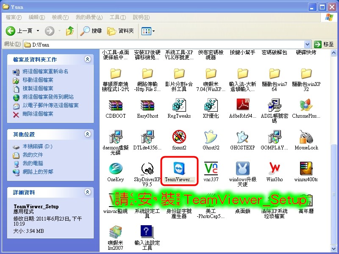Select the EasyGhost archive file
339x254 pixels.
[x=147, y=105]
